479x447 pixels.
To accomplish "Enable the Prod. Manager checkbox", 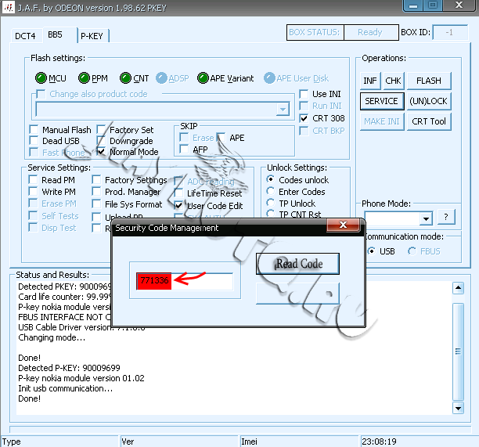I will pyautogui.click(x=96, y=192).
